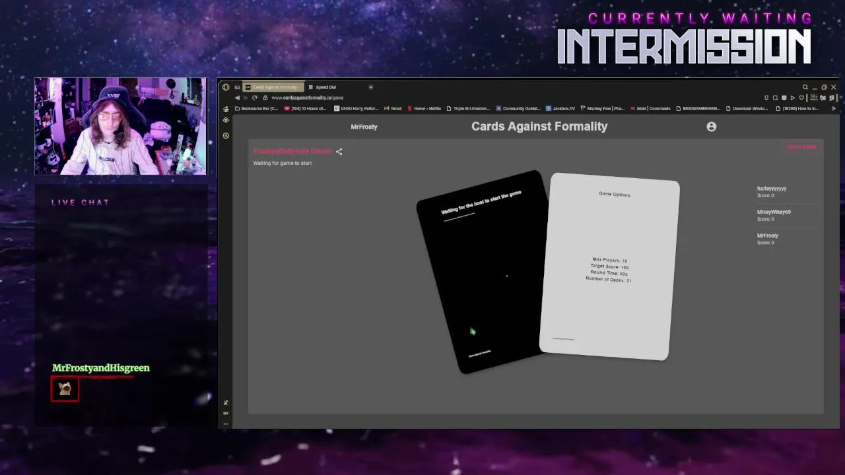This screenshot has height=475, width=845.
Task: Click the 'Max Players: 10' option text
Action: (x=610, y=261)
